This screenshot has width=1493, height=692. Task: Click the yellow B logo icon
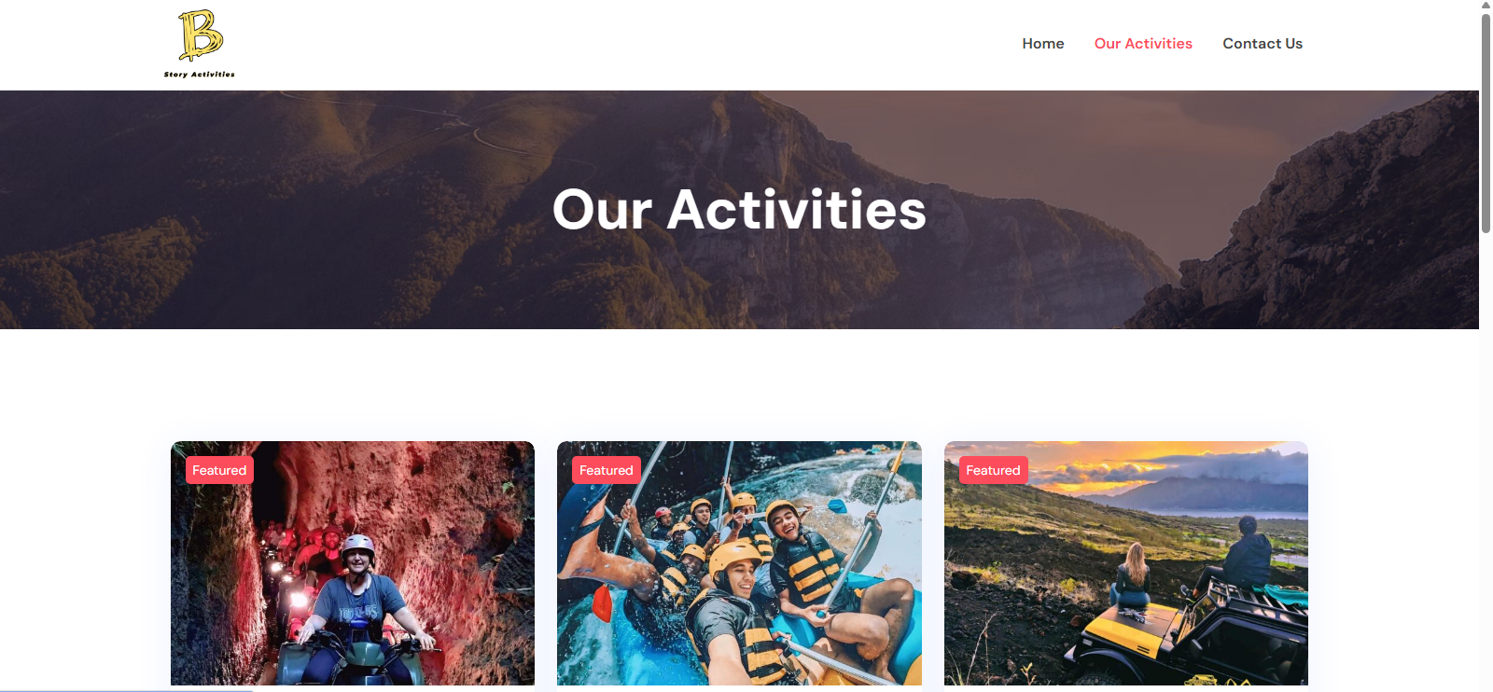(201, 35)
